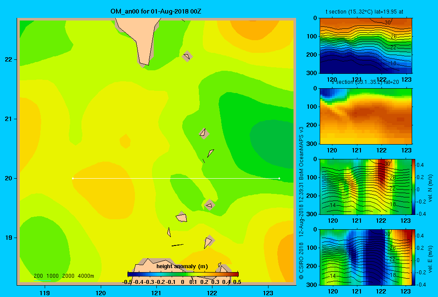Click the '0.5' tick on height anomaly scale

coord(237,282)
